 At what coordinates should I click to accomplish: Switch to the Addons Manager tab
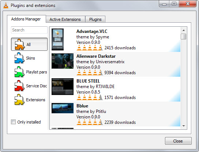(26, 19)
